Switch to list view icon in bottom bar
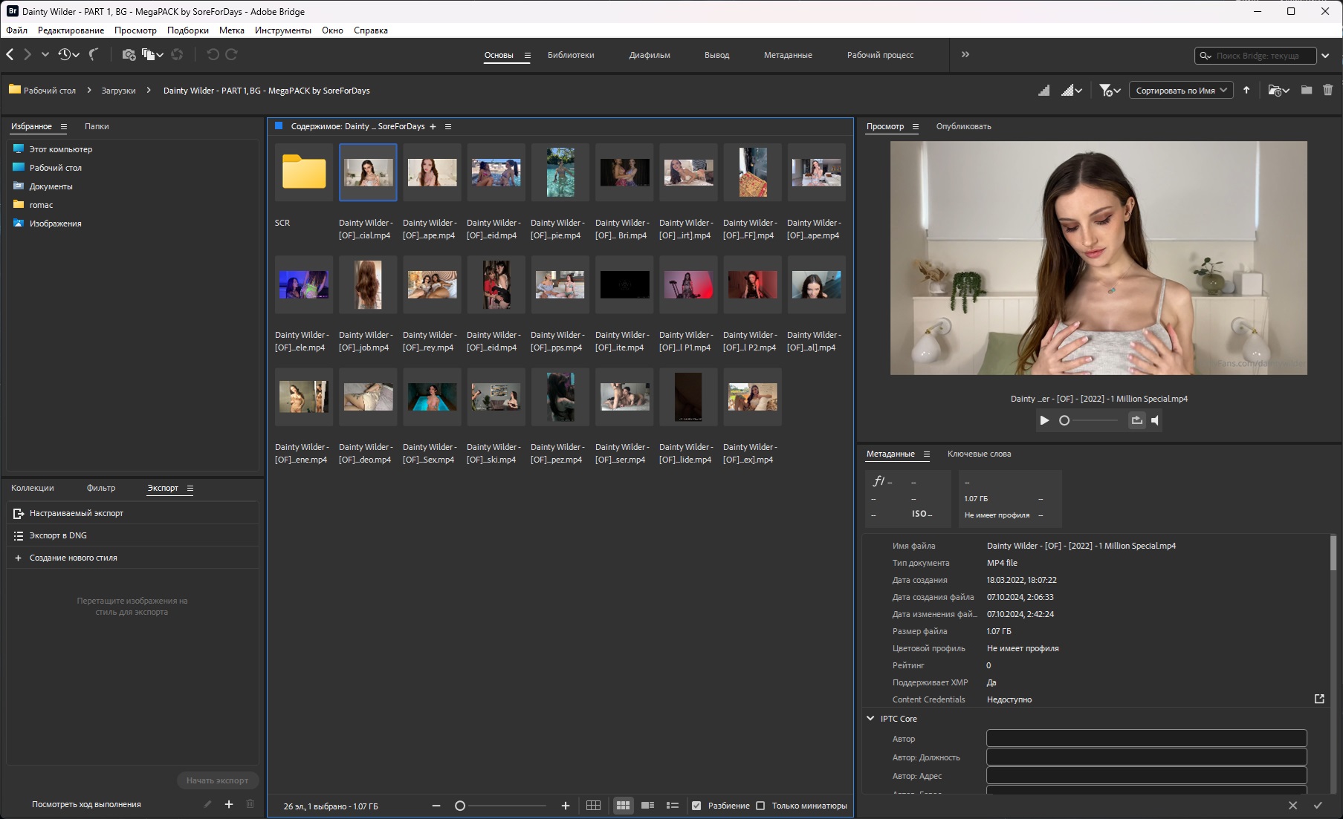The image size is (1343, 819). [673, 806]
